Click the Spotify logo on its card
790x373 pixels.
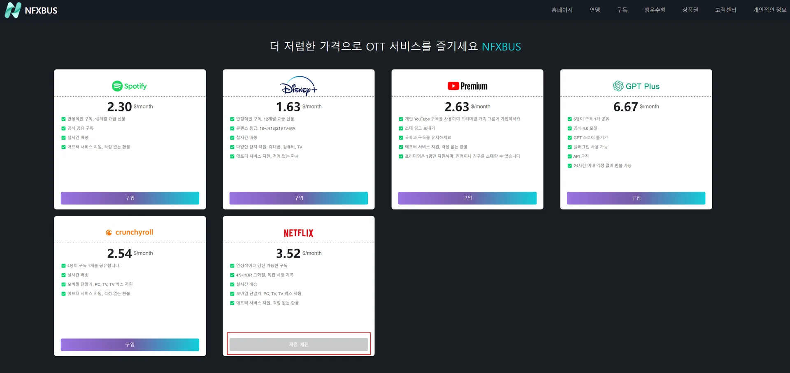coord(129,86)
